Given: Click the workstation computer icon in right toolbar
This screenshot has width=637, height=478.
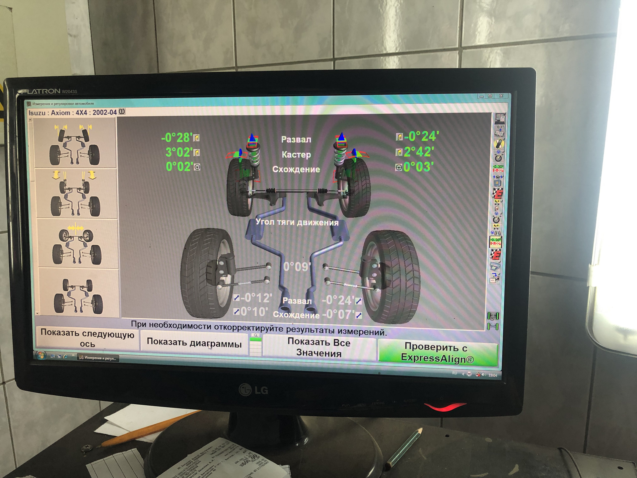Looking at the screenshot, I should tap(500, 118).
